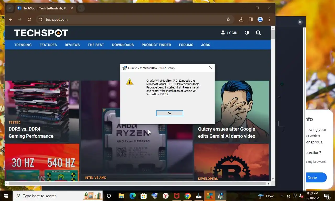Image resolution: width=335 pixels, height=201 pixels.
Task: Close the TechSpot browser tab
Action: pos(72,8)
